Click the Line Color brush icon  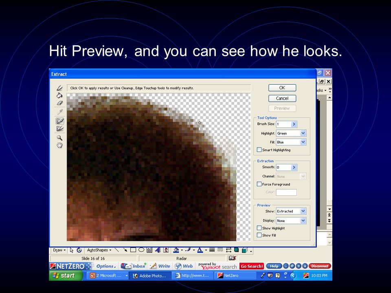[188, 250]
